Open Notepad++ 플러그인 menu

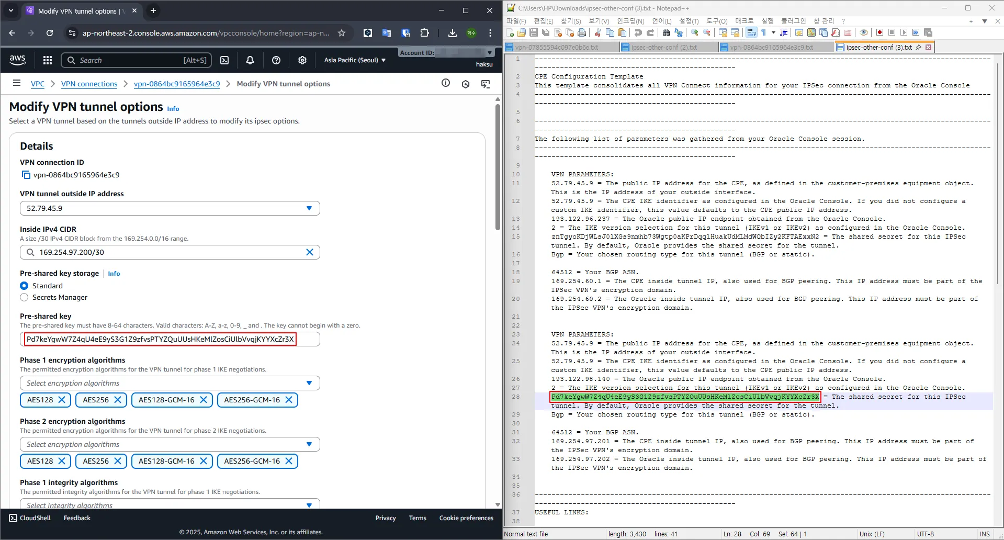(x=793, y=21)
